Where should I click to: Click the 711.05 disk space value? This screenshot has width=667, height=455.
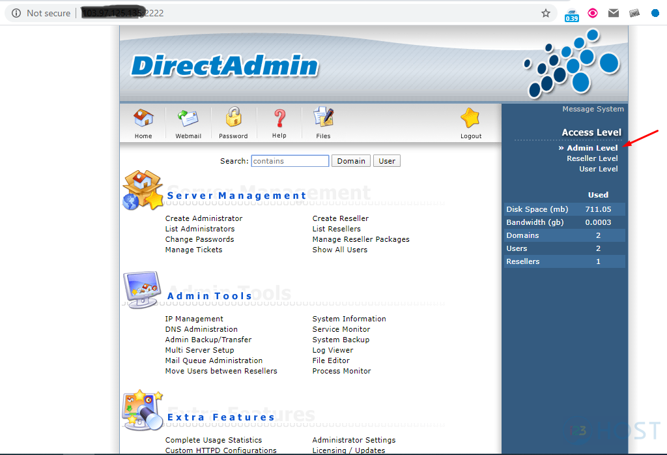[598, 209]
